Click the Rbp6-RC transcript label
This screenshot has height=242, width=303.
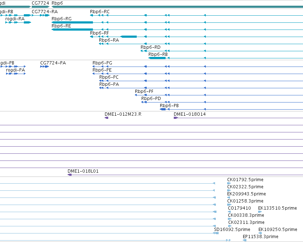100,12
